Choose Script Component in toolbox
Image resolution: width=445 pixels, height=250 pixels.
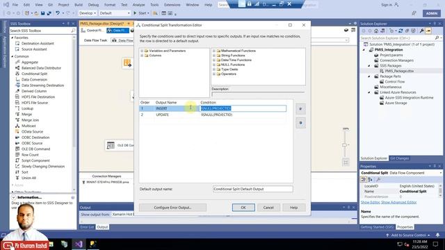coord(35,160)
